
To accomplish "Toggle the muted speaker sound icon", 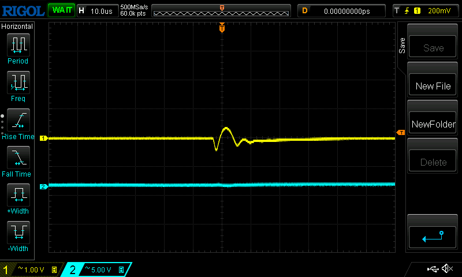I will coord(447,268).
